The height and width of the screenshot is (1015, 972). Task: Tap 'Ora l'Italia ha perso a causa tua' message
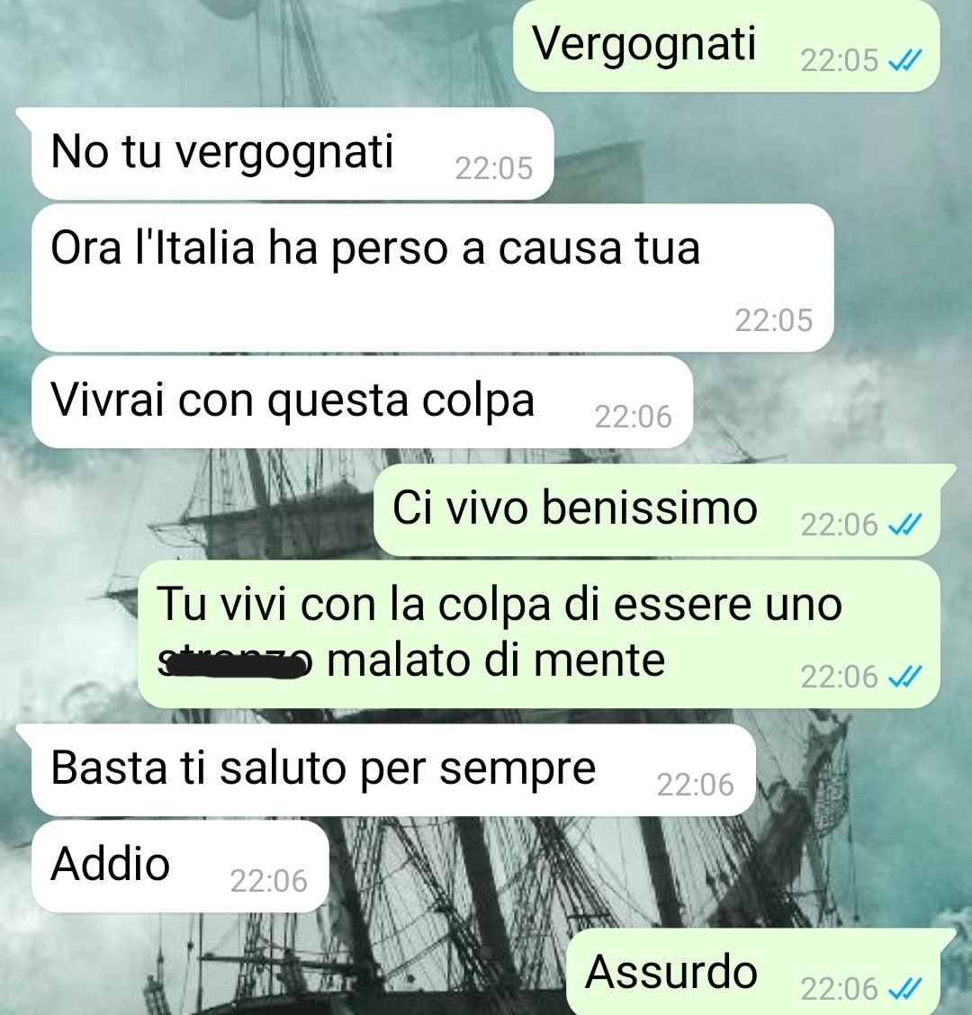point(433,278)
